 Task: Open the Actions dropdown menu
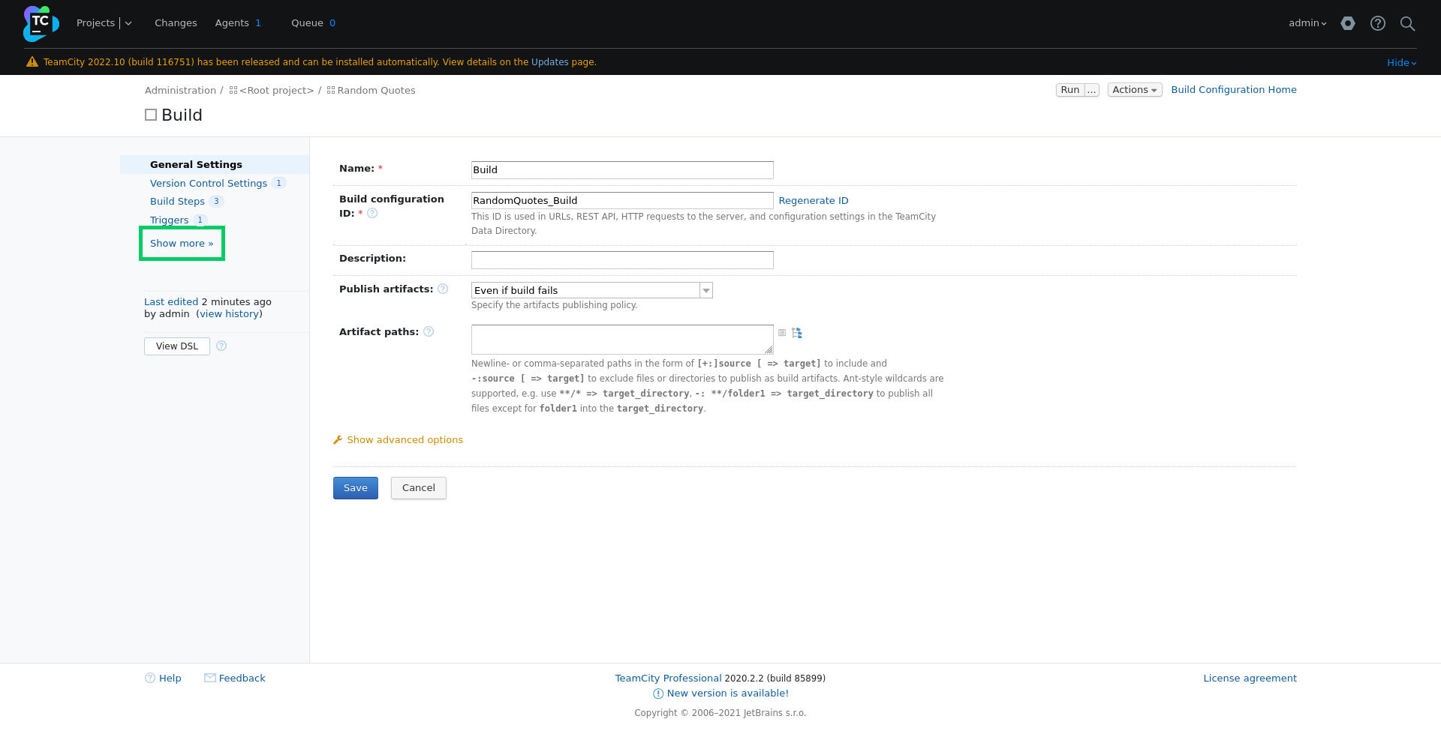(1135, 90)
